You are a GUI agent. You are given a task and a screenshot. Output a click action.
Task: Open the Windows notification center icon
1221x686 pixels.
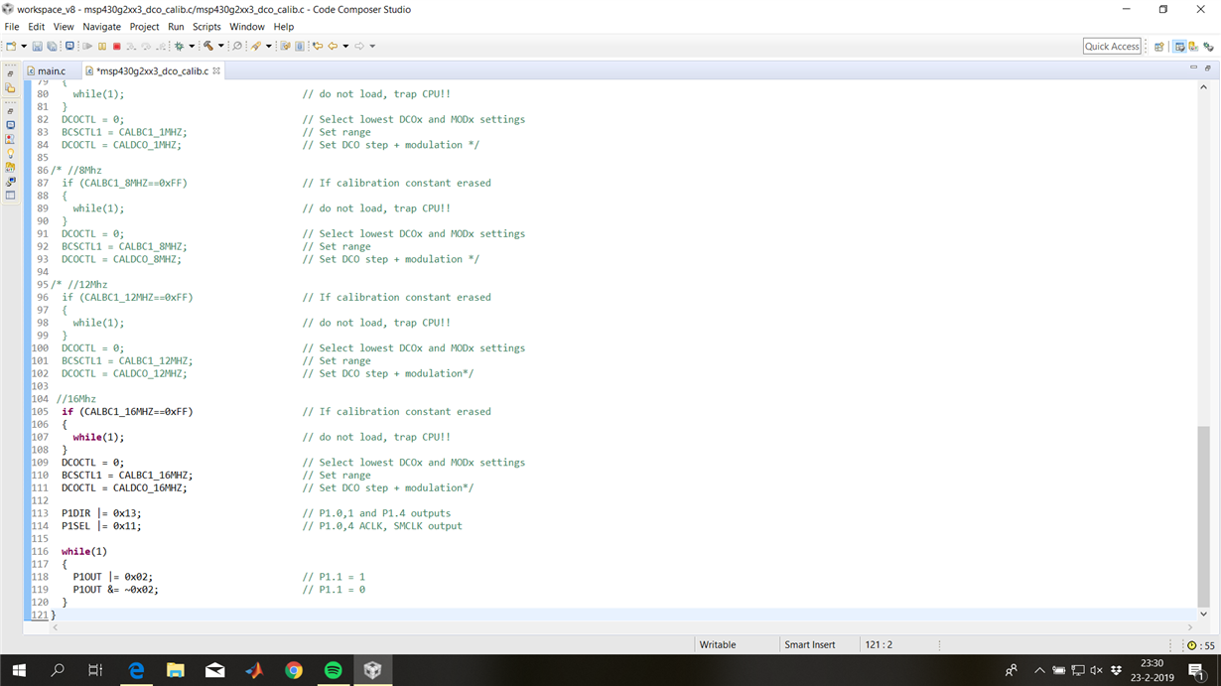tap(1196, 670)
